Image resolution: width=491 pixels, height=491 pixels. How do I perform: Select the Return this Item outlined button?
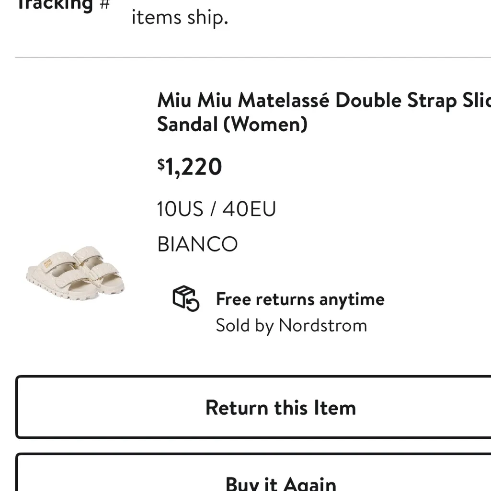pos(280,407)
